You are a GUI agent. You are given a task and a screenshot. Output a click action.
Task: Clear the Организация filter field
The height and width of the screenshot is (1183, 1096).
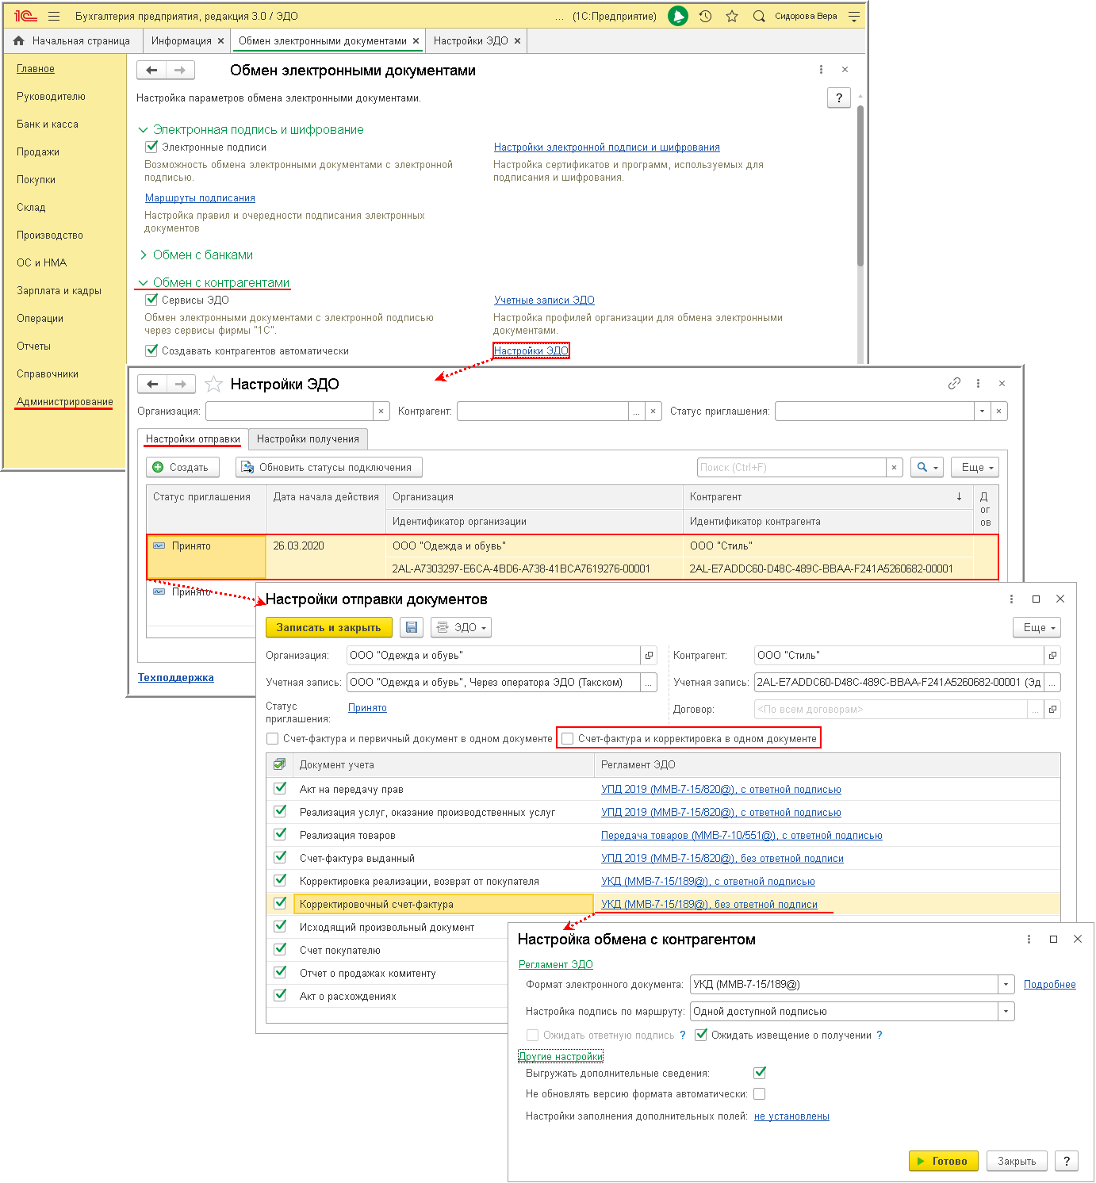pyautogui.click(x=381, y=412)
